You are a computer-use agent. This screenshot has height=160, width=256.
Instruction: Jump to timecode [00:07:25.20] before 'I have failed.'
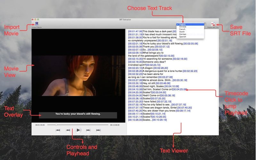point(135,101)
